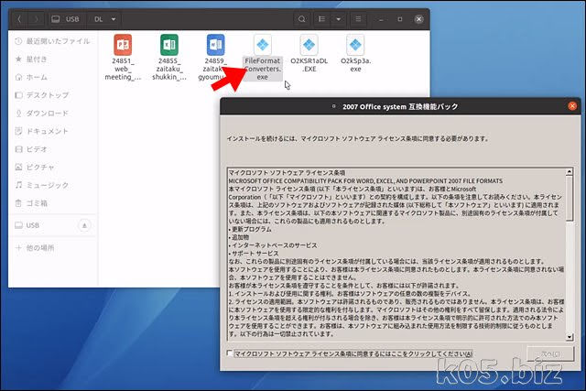The image size is (586, 391).
Task: Minimize the file manager window
Action: (x=381, y=19)
